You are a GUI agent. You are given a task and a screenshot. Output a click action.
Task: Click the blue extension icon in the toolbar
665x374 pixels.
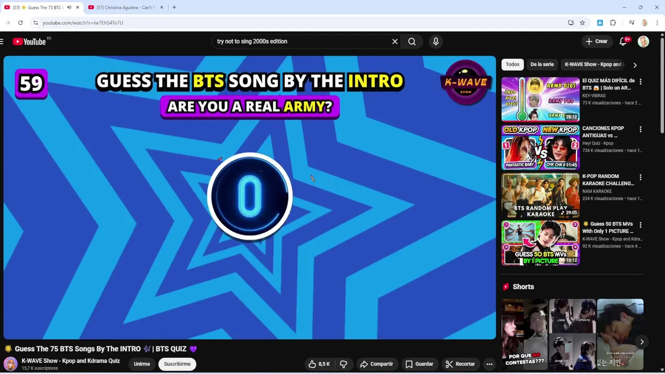[x=600, y=23]
